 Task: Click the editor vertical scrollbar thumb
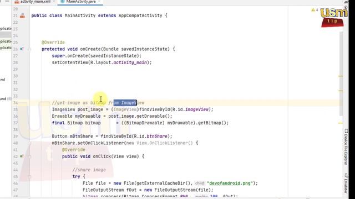coord(341,74)
